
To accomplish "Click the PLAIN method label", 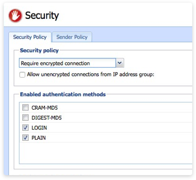I will [x=38, y=138].
